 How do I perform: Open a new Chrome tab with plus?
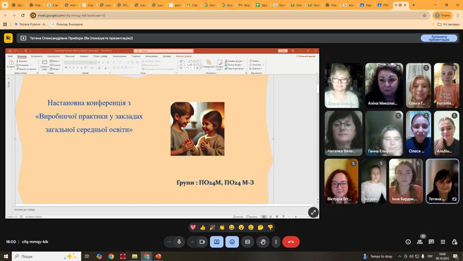(413, 5)
